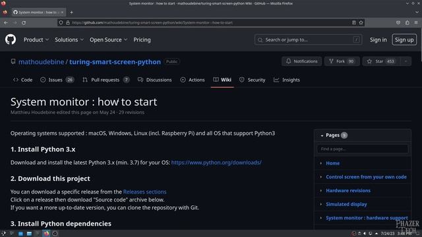
Task: Open a new tab with the plus icon
Action: 72,13
